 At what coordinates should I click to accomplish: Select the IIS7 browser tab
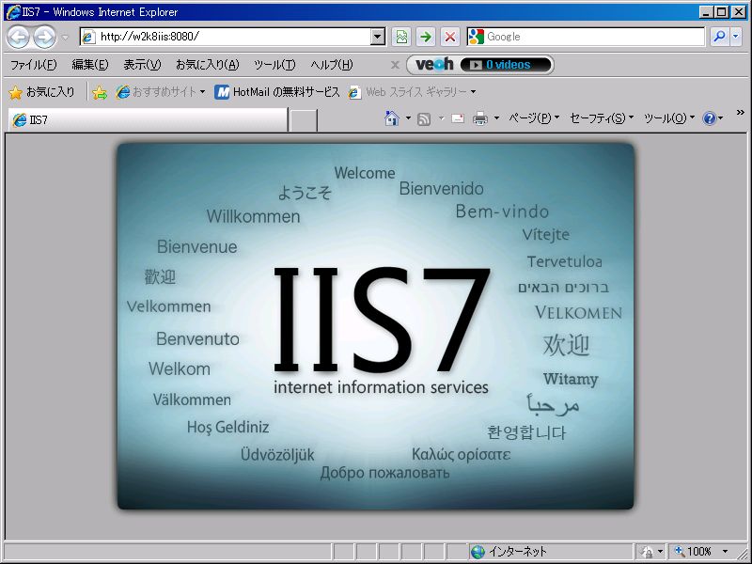(148, 120)
